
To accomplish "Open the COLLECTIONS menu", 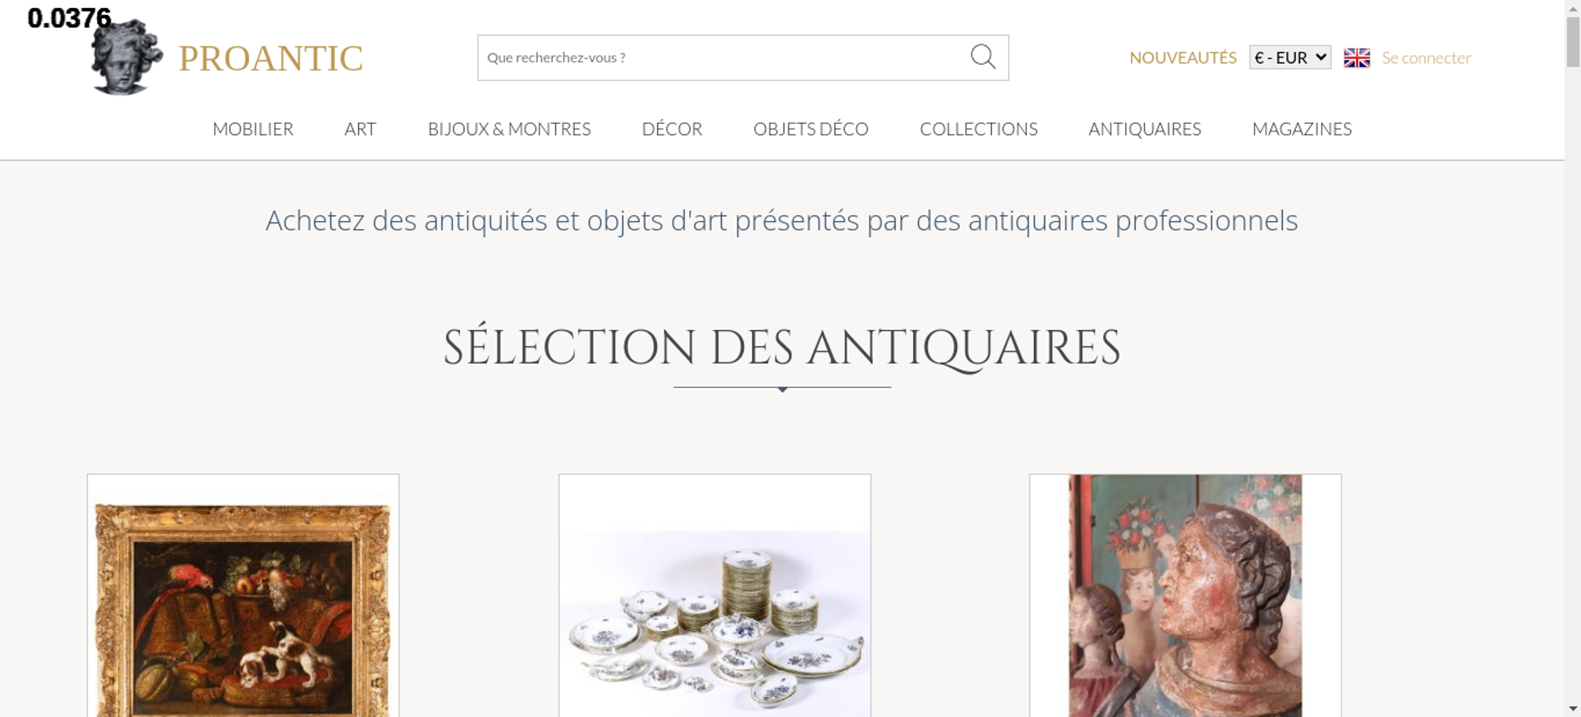I will coord(979,129).
